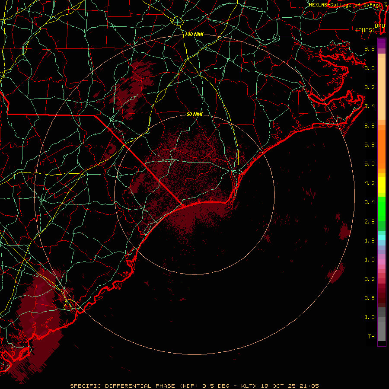
Task: Click the 5.0 value on the color scale
Action: click(370, 164)
